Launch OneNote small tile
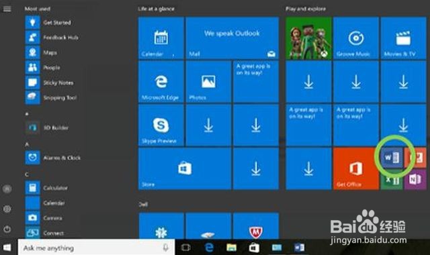This screenshot has width=430, height=255. point(415,180)
